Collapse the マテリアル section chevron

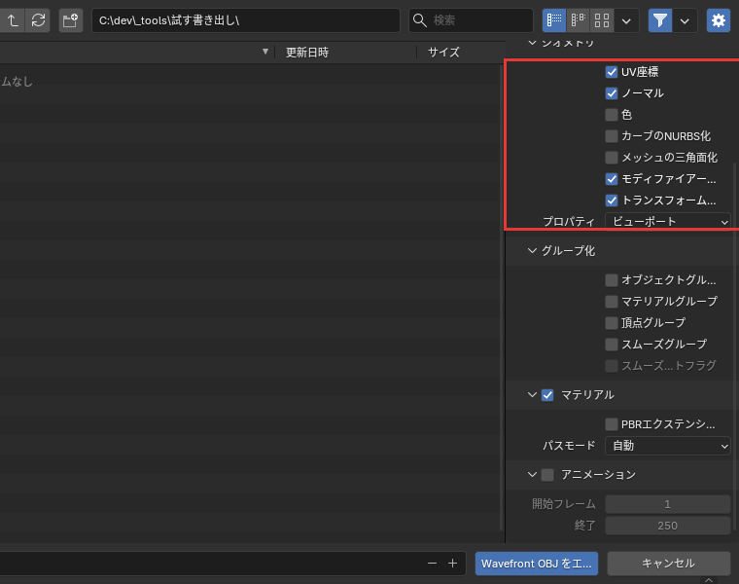click(532, 394)
